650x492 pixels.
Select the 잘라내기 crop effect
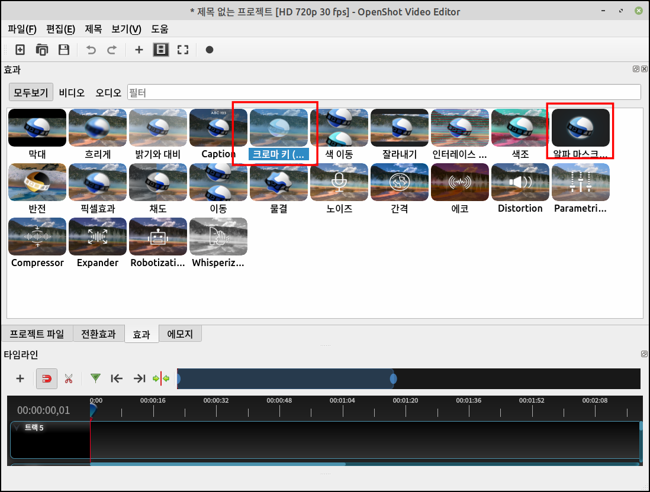tap(400, 134)
